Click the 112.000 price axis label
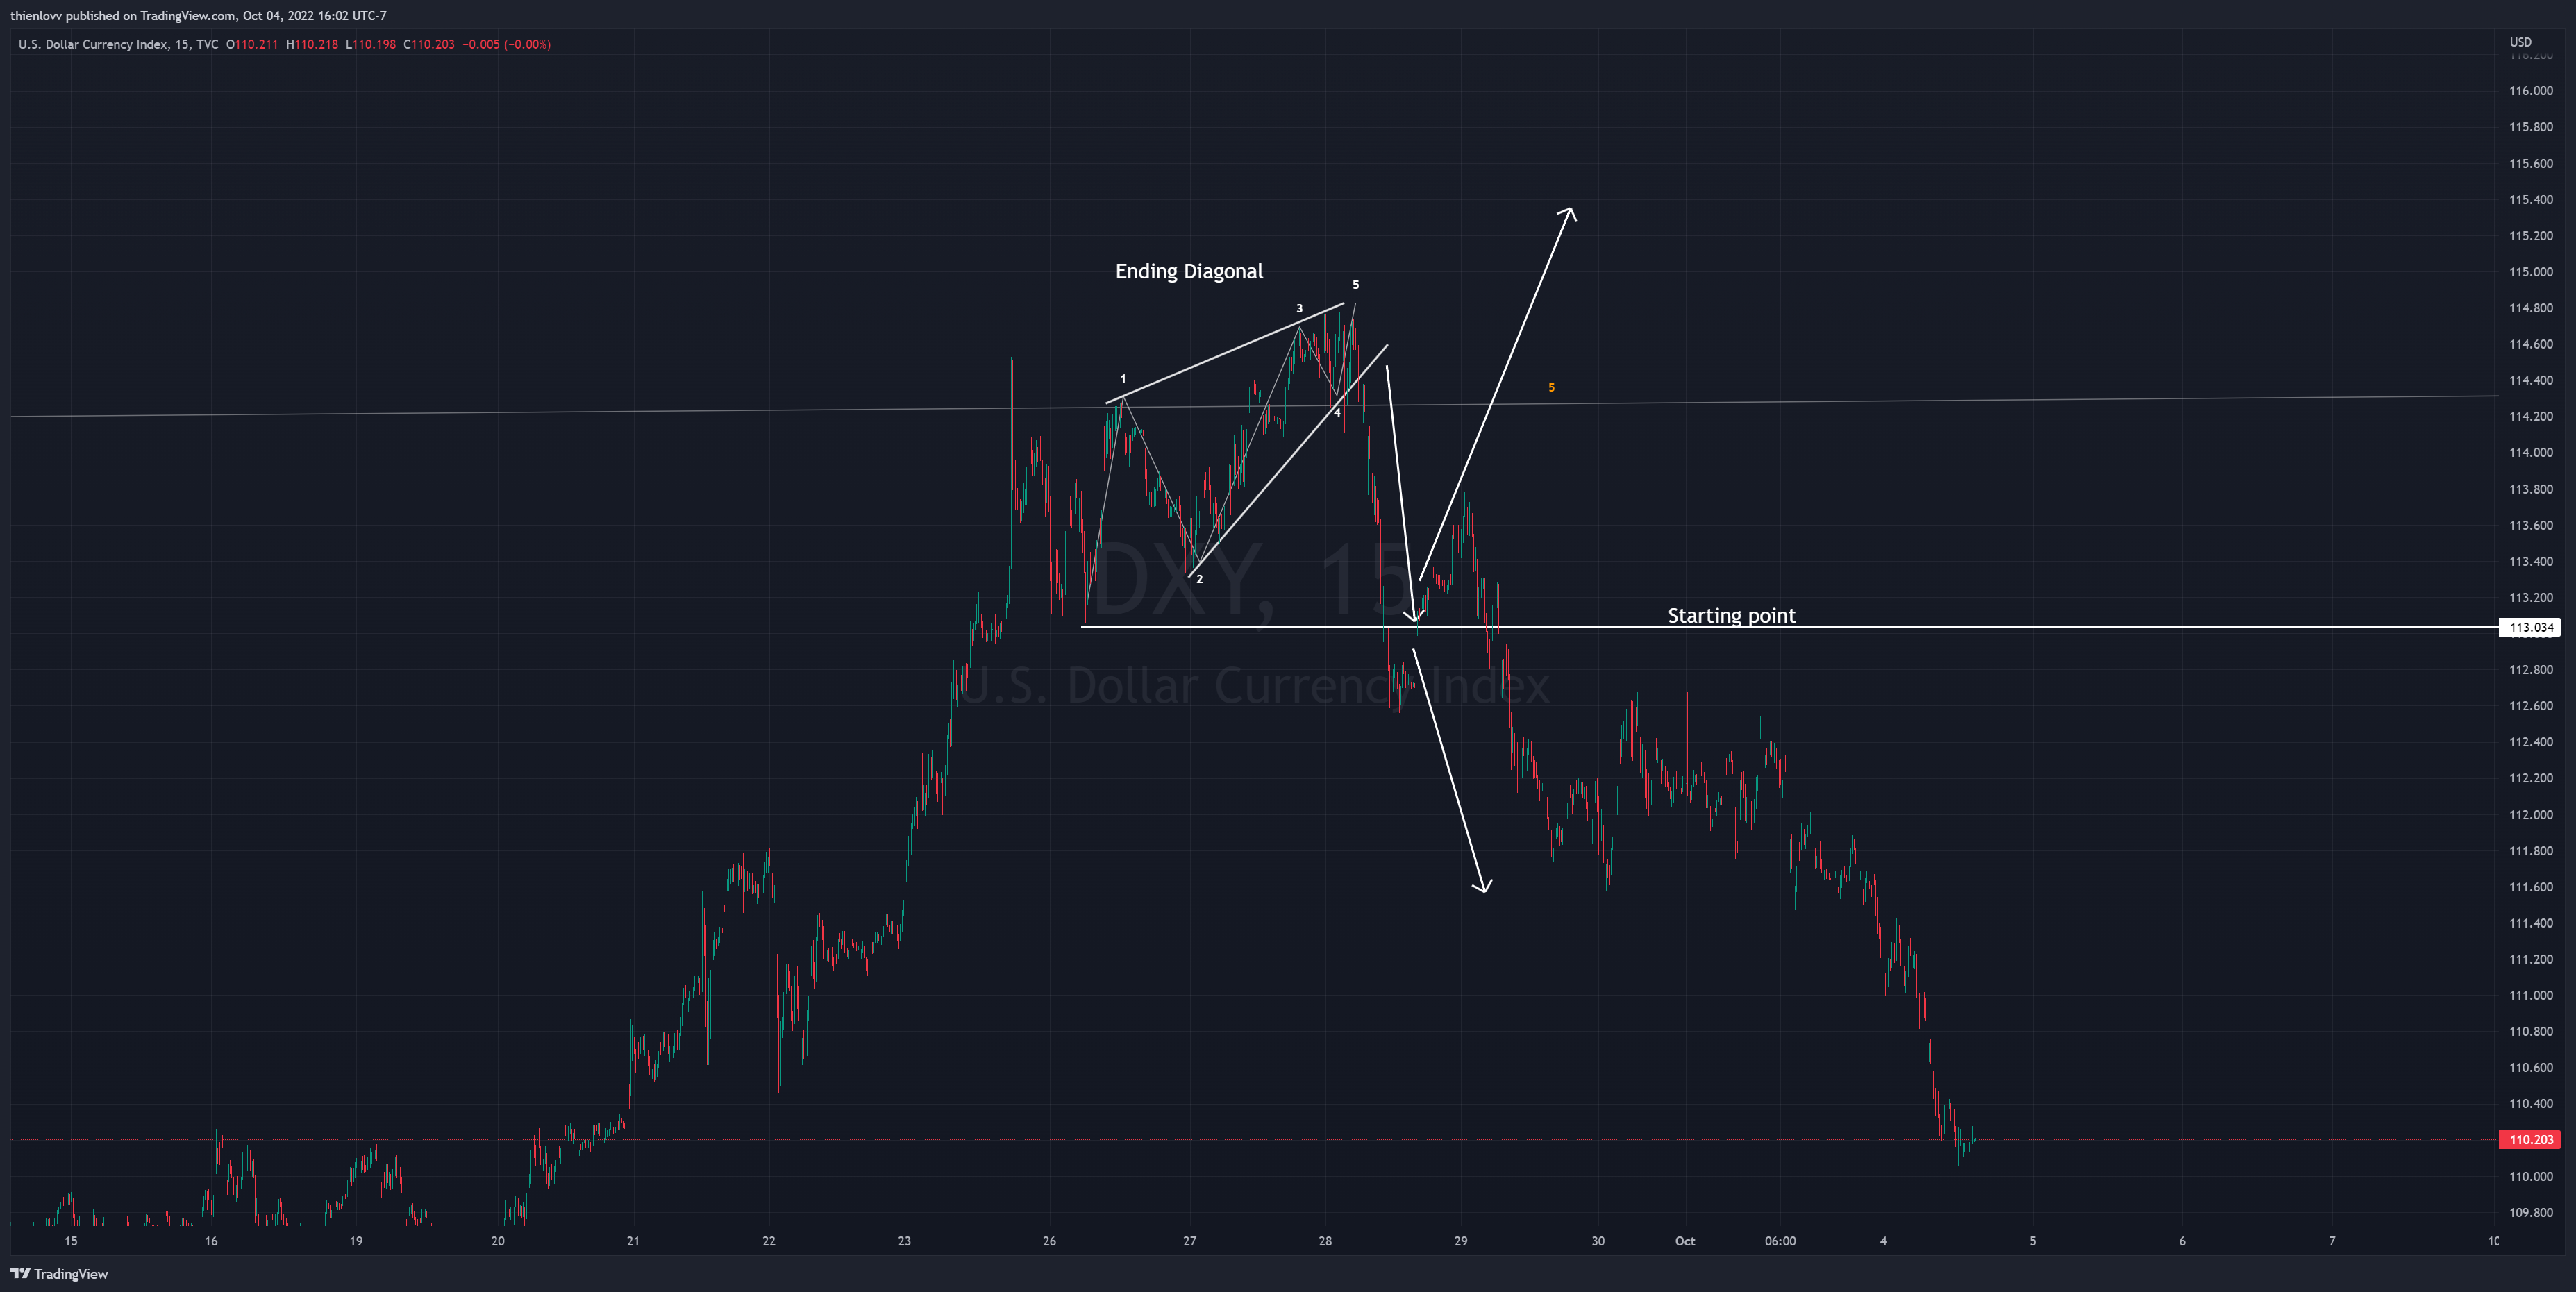 click(2530, 815)
